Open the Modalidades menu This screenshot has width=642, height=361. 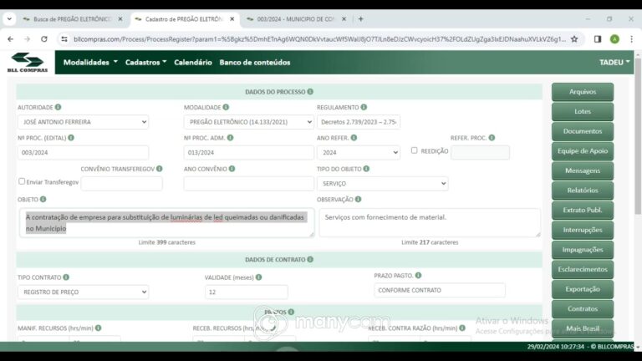90,62
